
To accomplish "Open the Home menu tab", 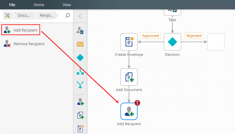I will (39, 5).
